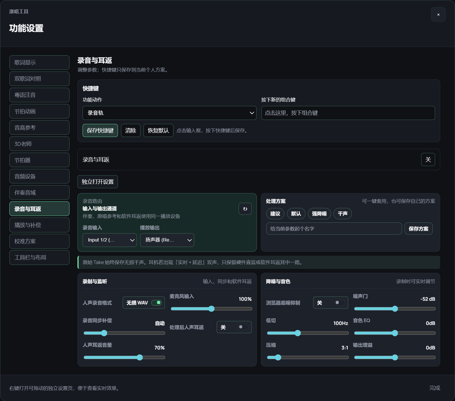The height and width of the screenshot is (401, 455).
Task: Open the 功能动作 录音轨 dropdown
Action: (169, 113)
